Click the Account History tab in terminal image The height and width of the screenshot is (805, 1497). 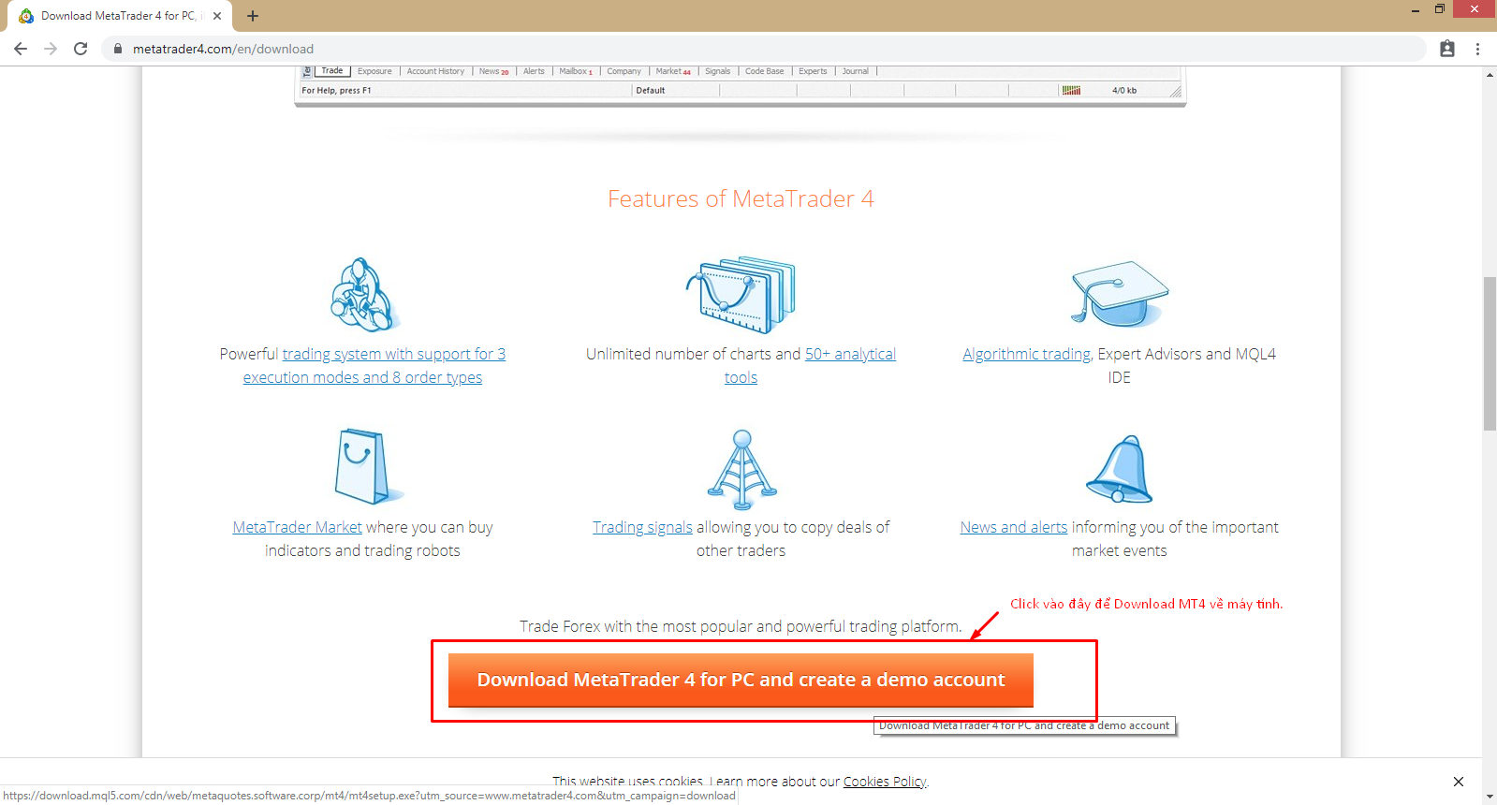point(435,71)
